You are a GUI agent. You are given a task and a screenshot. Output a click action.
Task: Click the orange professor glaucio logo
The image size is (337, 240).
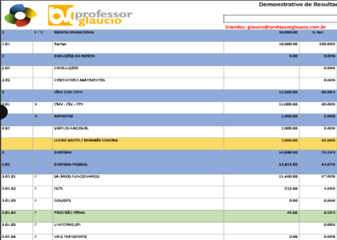[x=90, y=15]
